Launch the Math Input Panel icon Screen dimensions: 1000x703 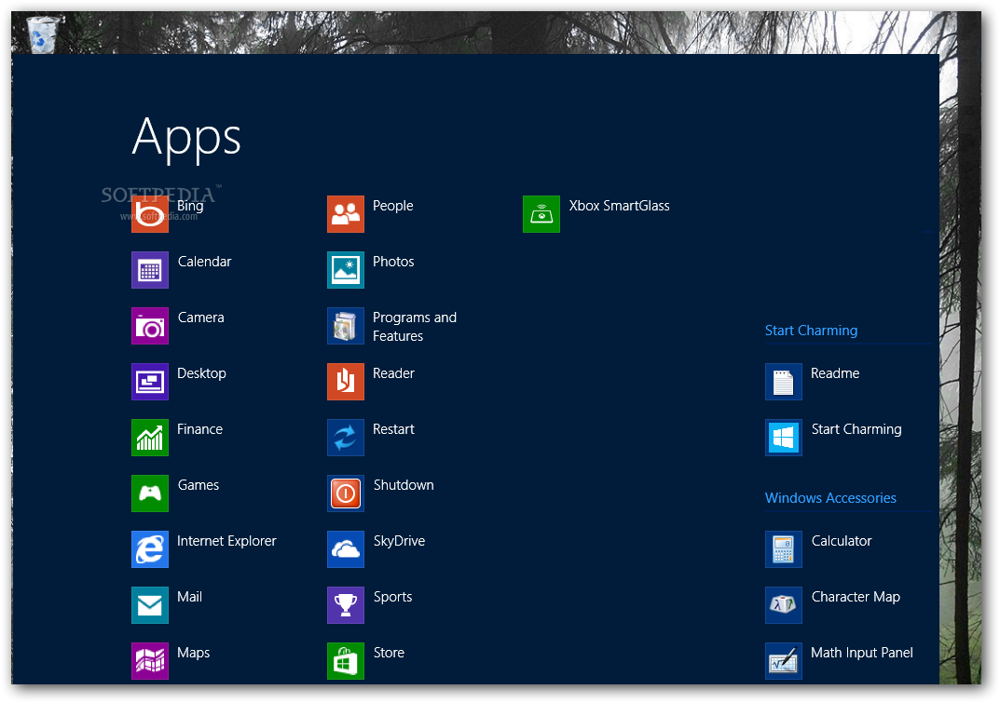[784, 661]
